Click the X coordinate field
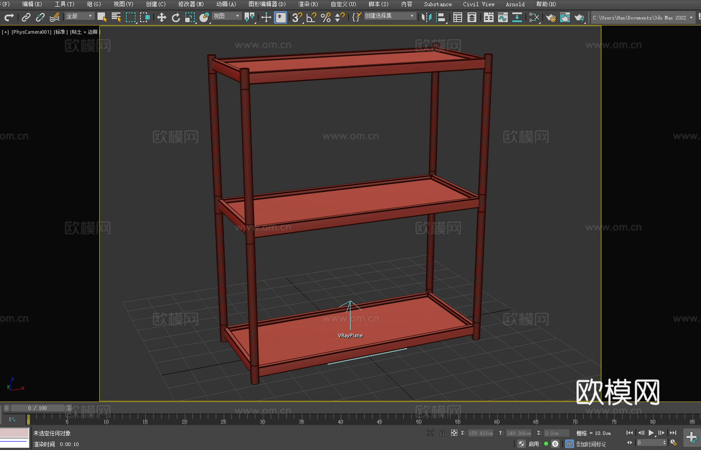The image size is (701, 450). pyautogui.click(x=481, y=433)
